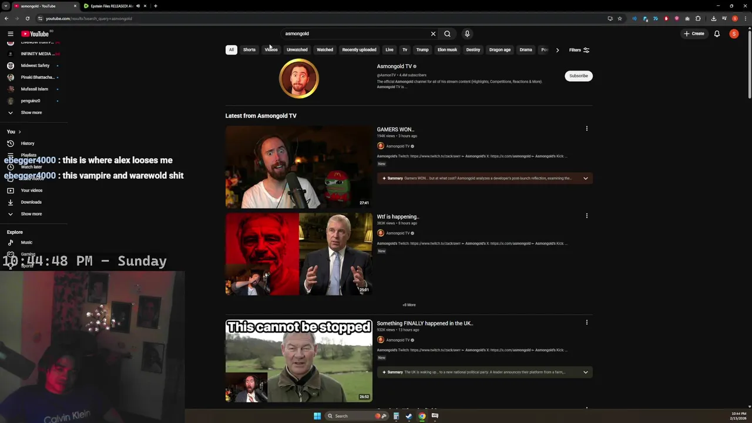
Task: Select the Watched filter chip
Action: click(x=325, y=50)
